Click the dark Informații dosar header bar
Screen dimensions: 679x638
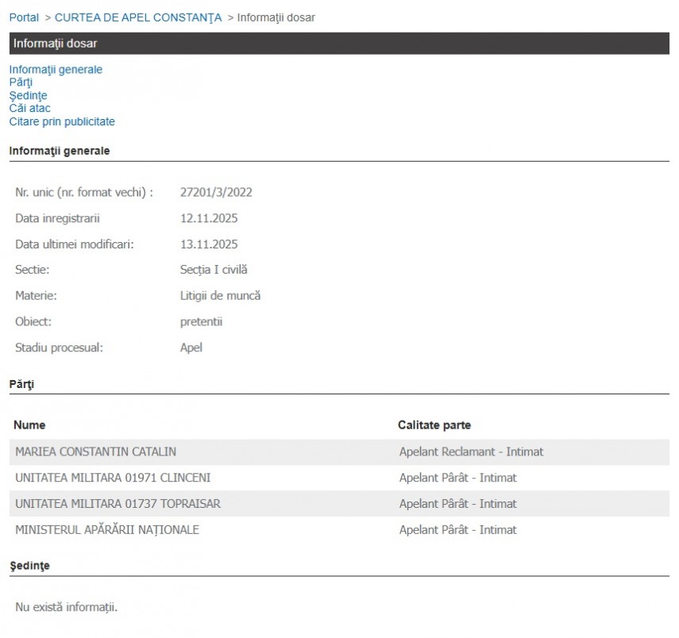click(339, 44)
